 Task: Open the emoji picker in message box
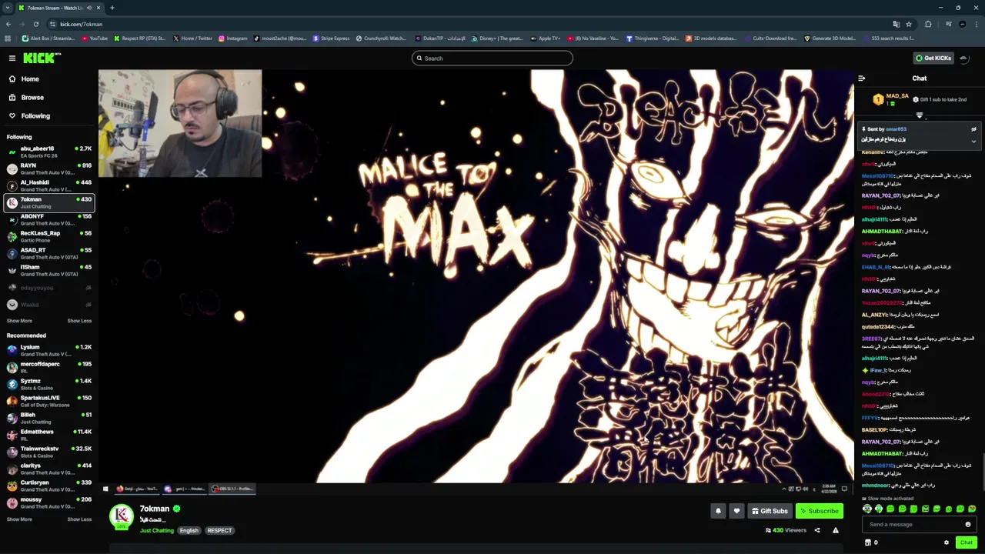pyautogui.click(x=968, y=525)
